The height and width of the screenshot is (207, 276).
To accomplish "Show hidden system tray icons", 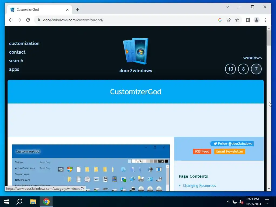I will coord(228,202).
